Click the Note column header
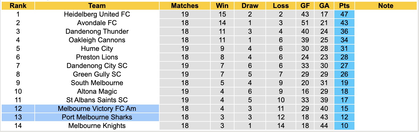The height and width of the screenshot is (132, 419). click(x=385, y=6)
